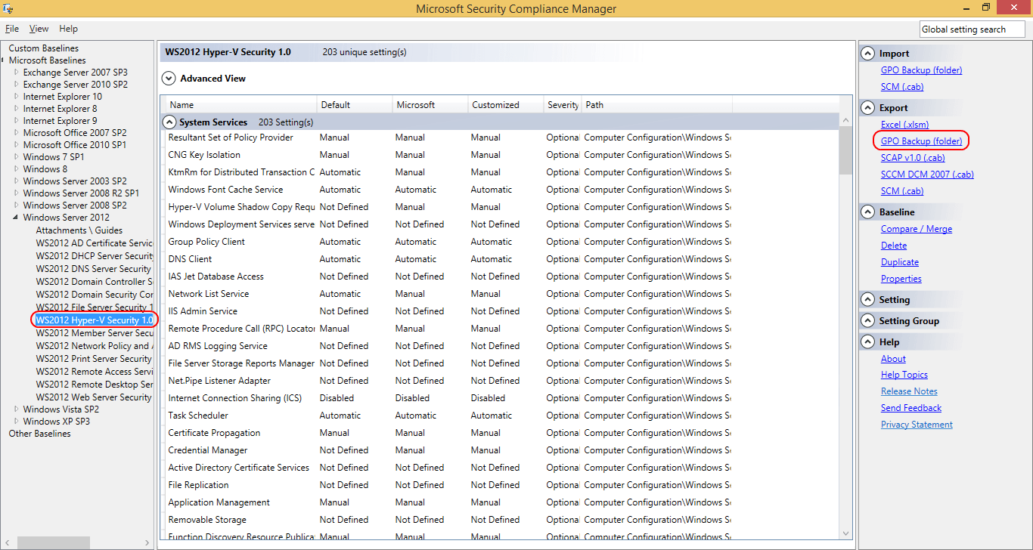This screenshot has height=550, width=1033.
Task: Select WS2012 DNS Server Security baseline
Action: [x=93, y=269]
